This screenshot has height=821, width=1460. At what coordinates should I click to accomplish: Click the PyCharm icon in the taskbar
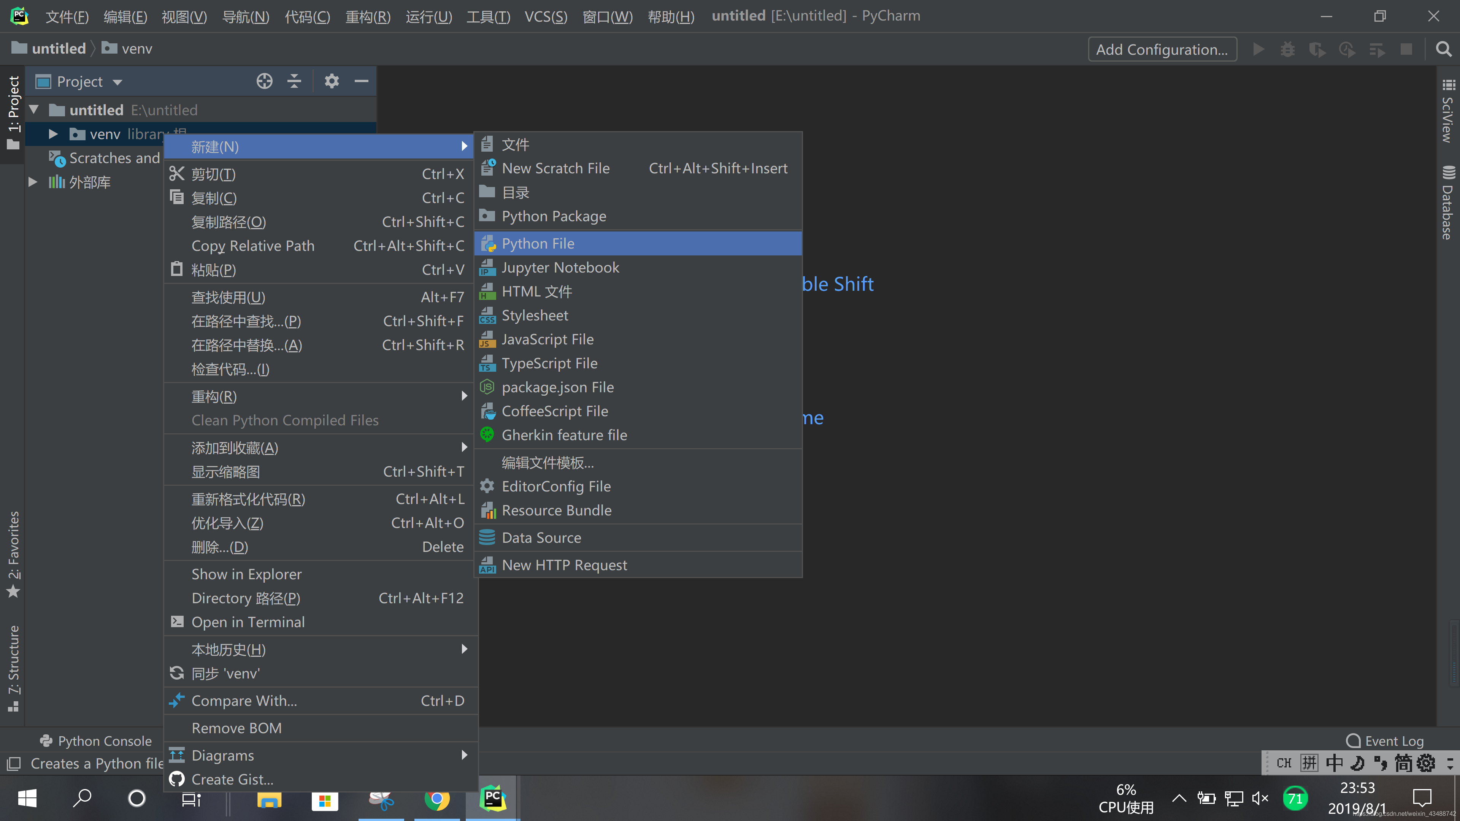(493, 799)
